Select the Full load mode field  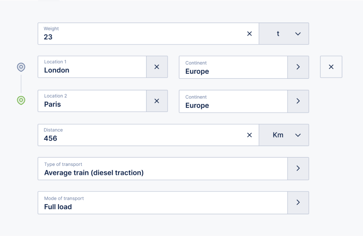(x=163, y=203)
